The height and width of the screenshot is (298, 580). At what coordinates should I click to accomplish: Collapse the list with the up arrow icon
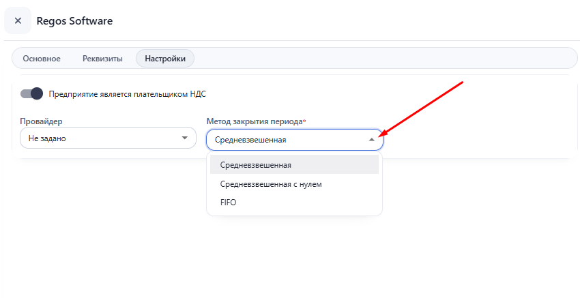point(372,140)
